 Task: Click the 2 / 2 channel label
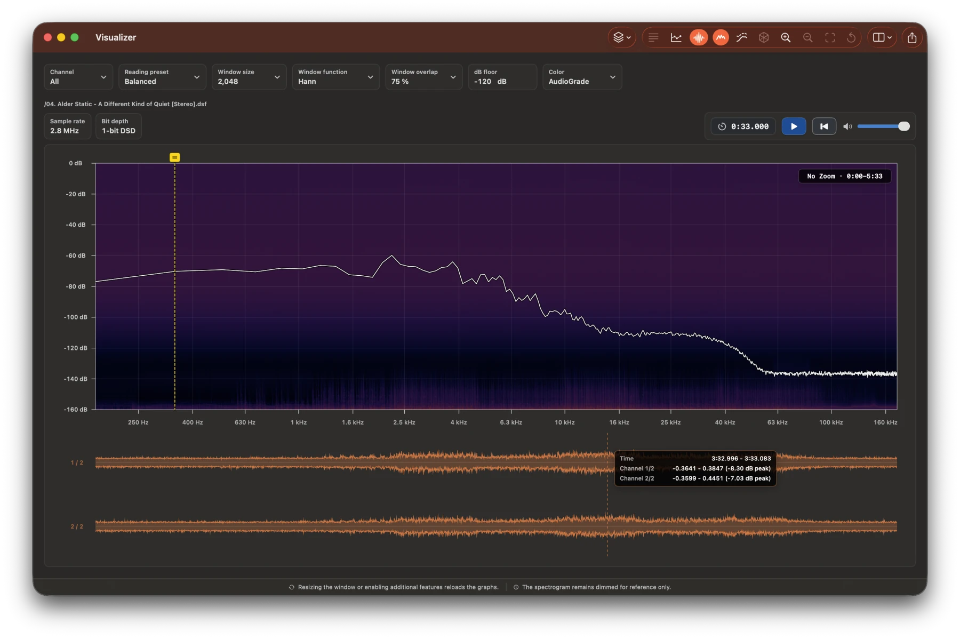[77, 526]
